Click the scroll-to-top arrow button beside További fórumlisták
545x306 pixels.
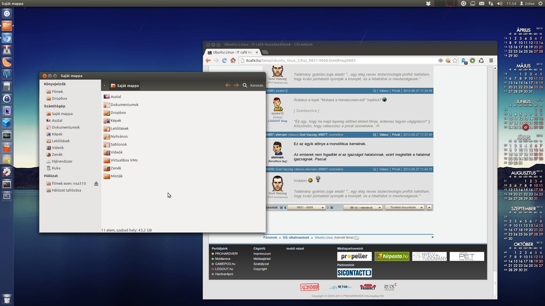[429, 208]
